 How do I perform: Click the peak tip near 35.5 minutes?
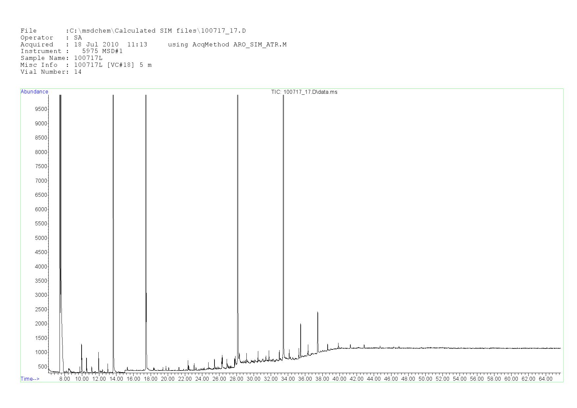pyautogui.click(x=300, y=324)
